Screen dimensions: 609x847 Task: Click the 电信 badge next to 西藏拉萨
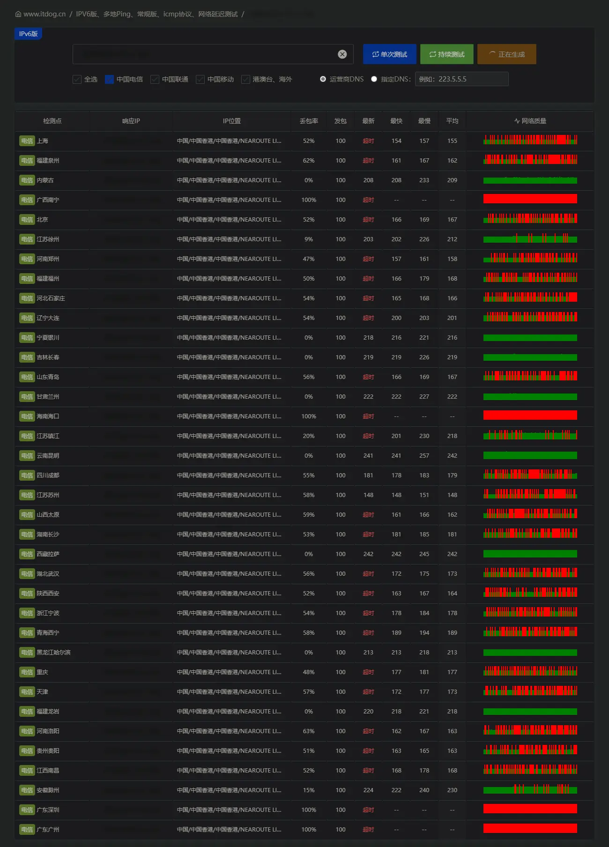[x=27, y=554]
